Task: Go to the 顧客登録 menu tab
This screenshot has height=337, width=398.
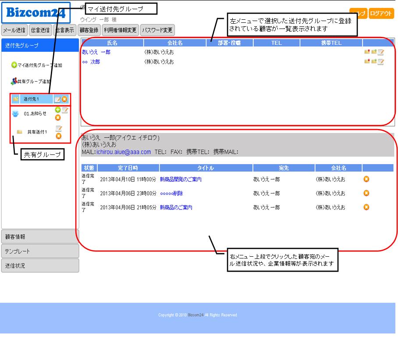Action: [x=89, y=30]
